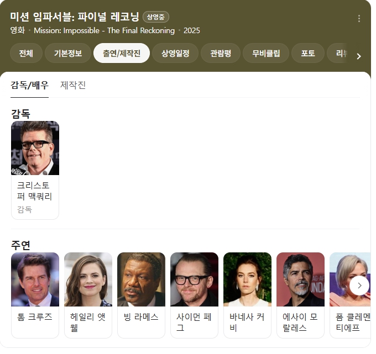Click the release year 2025
This screenshot has height=354, width=376.
(192, 31)
